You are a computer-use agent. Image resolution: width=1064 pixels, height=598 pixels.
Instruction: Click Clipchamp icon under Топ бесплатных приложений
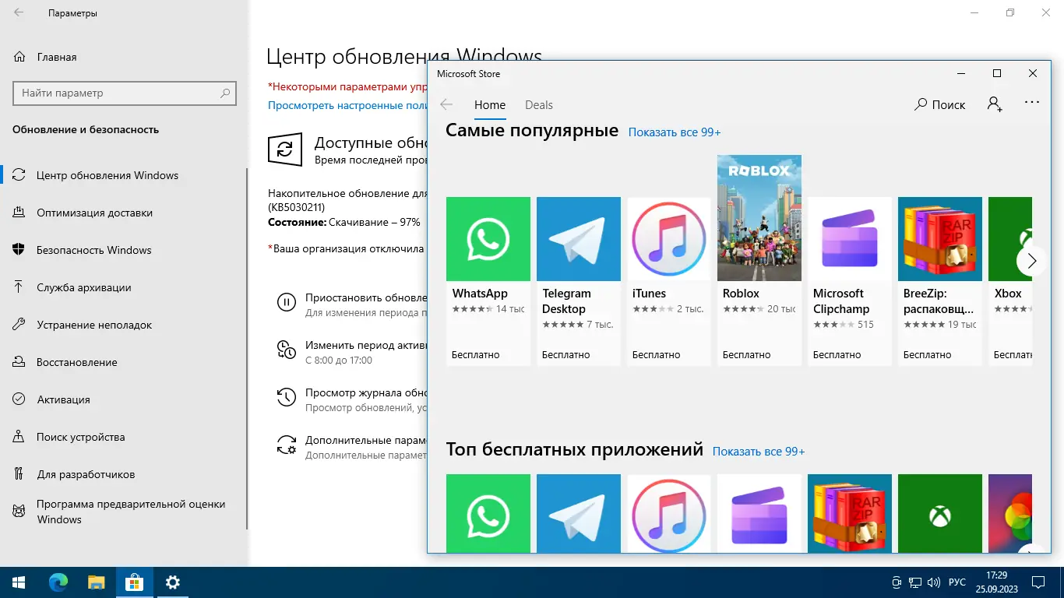click(x=759, y=513)
